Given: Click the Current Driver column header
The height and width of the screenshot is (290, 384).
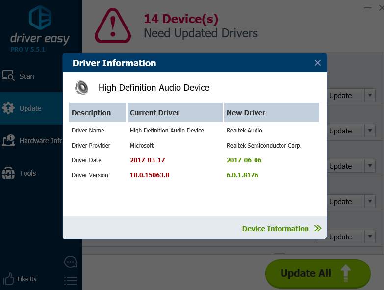Looking at the screenshot, I should click(175, 112).
